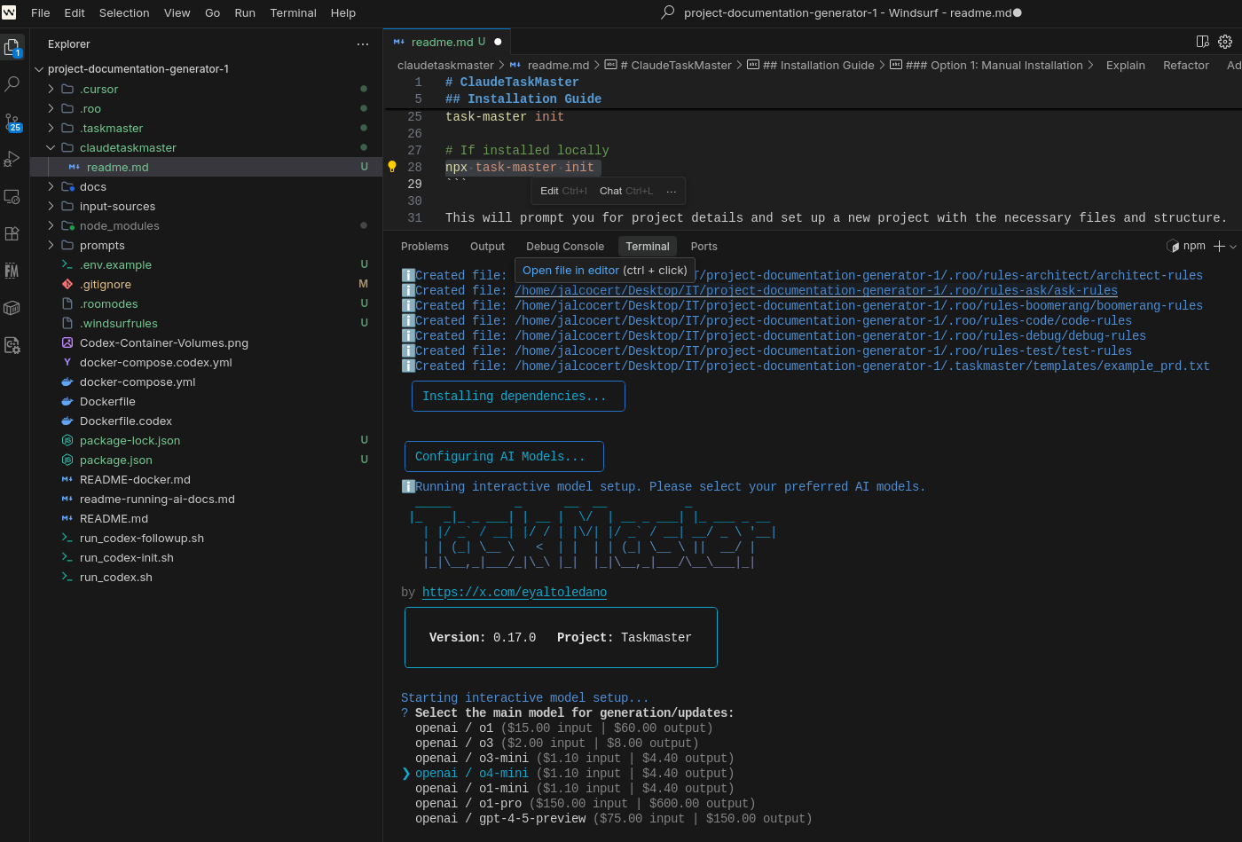
Task: Expand the prompts folder
Action: point(51,245)
